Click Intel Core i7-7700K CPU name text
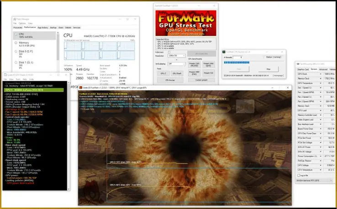This screenshot has width=337, height=209. (x=110, y=36)
